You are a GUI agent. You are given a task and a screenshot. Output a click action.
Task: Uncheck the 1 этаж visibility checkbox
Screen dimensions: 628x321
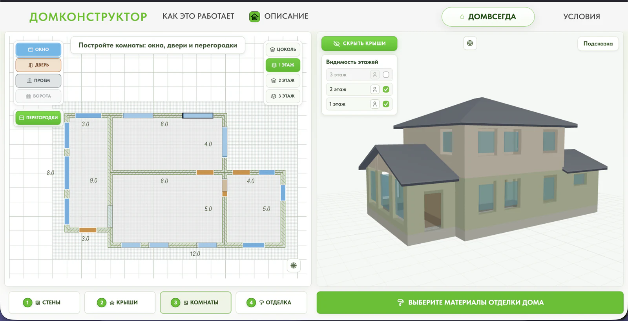(386, 104)
